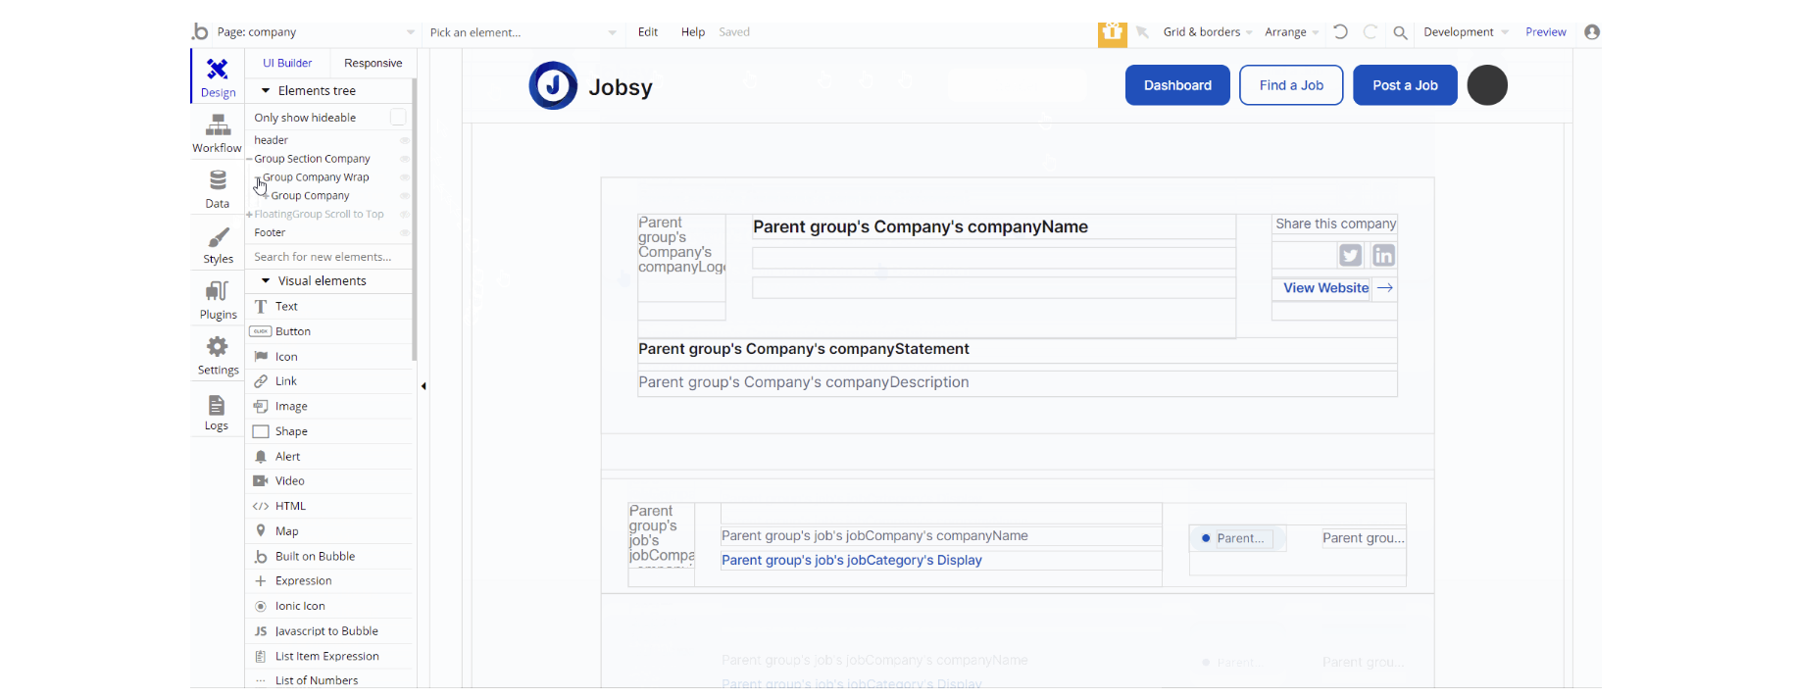Open the Settings gear icon
Image resolution: width=1794 pixels, height=698 pixels.
(218, 347)
